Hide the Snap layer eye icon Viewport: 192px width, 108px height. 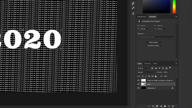[x=138, y=80]
